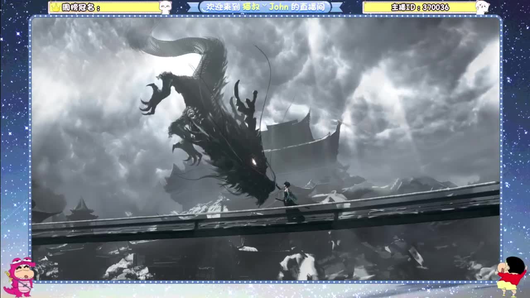Click the dragon's glowing eye in the video
Screen dimensions: 530x298
coord(254,161)
